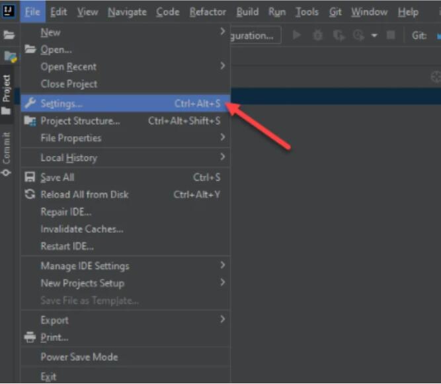The width and height of the screenshot is (441, 384).
Task: Open the Project tool window tab
Action: pos(7,91)
